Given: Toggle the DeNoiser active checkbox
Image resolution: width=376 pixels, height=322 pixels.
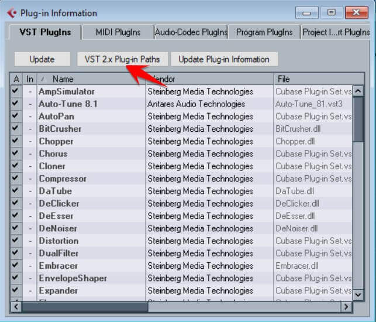Looking at the screenshot, I should (15, 228).
